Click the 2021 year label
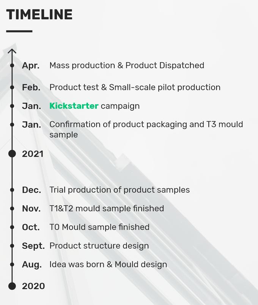The height and width of the screenshot is (305, 258). [33, 154]
